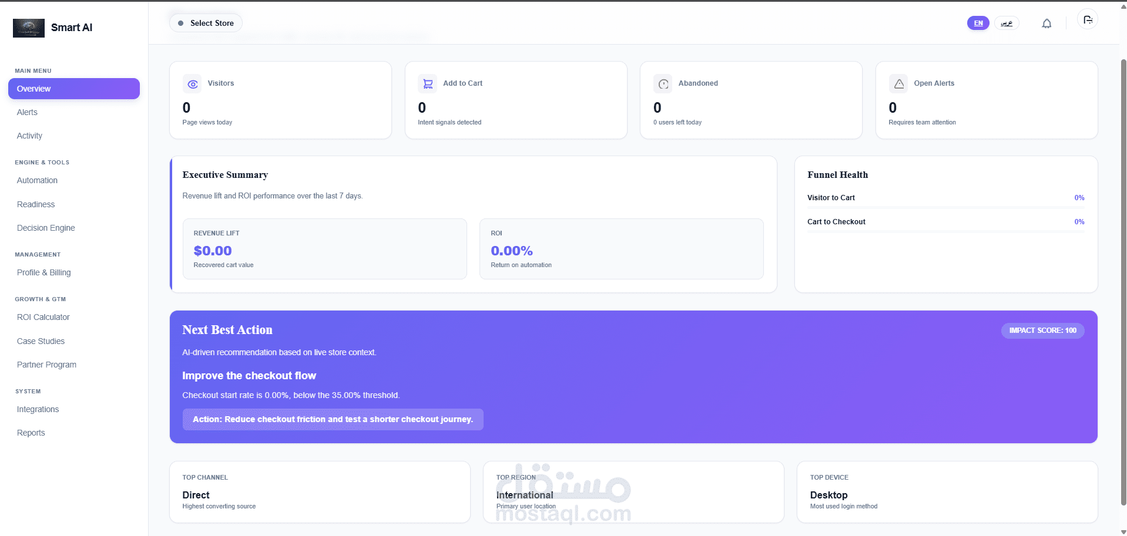The height and width of the screenshot is (536, 1127).
Task: Click Highest converting source text
Action: [219, 506]
